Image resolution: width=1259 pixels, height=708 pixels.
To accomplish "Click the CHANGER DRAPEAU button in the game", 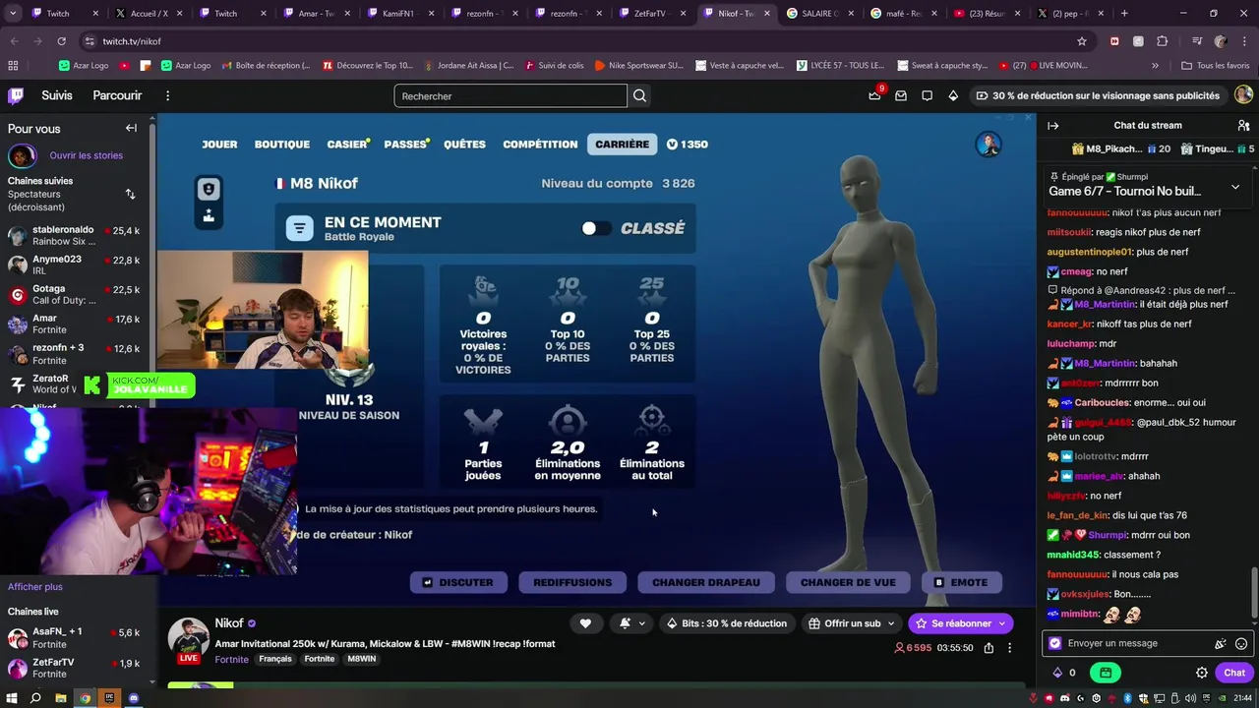I will tap(705, 582).
